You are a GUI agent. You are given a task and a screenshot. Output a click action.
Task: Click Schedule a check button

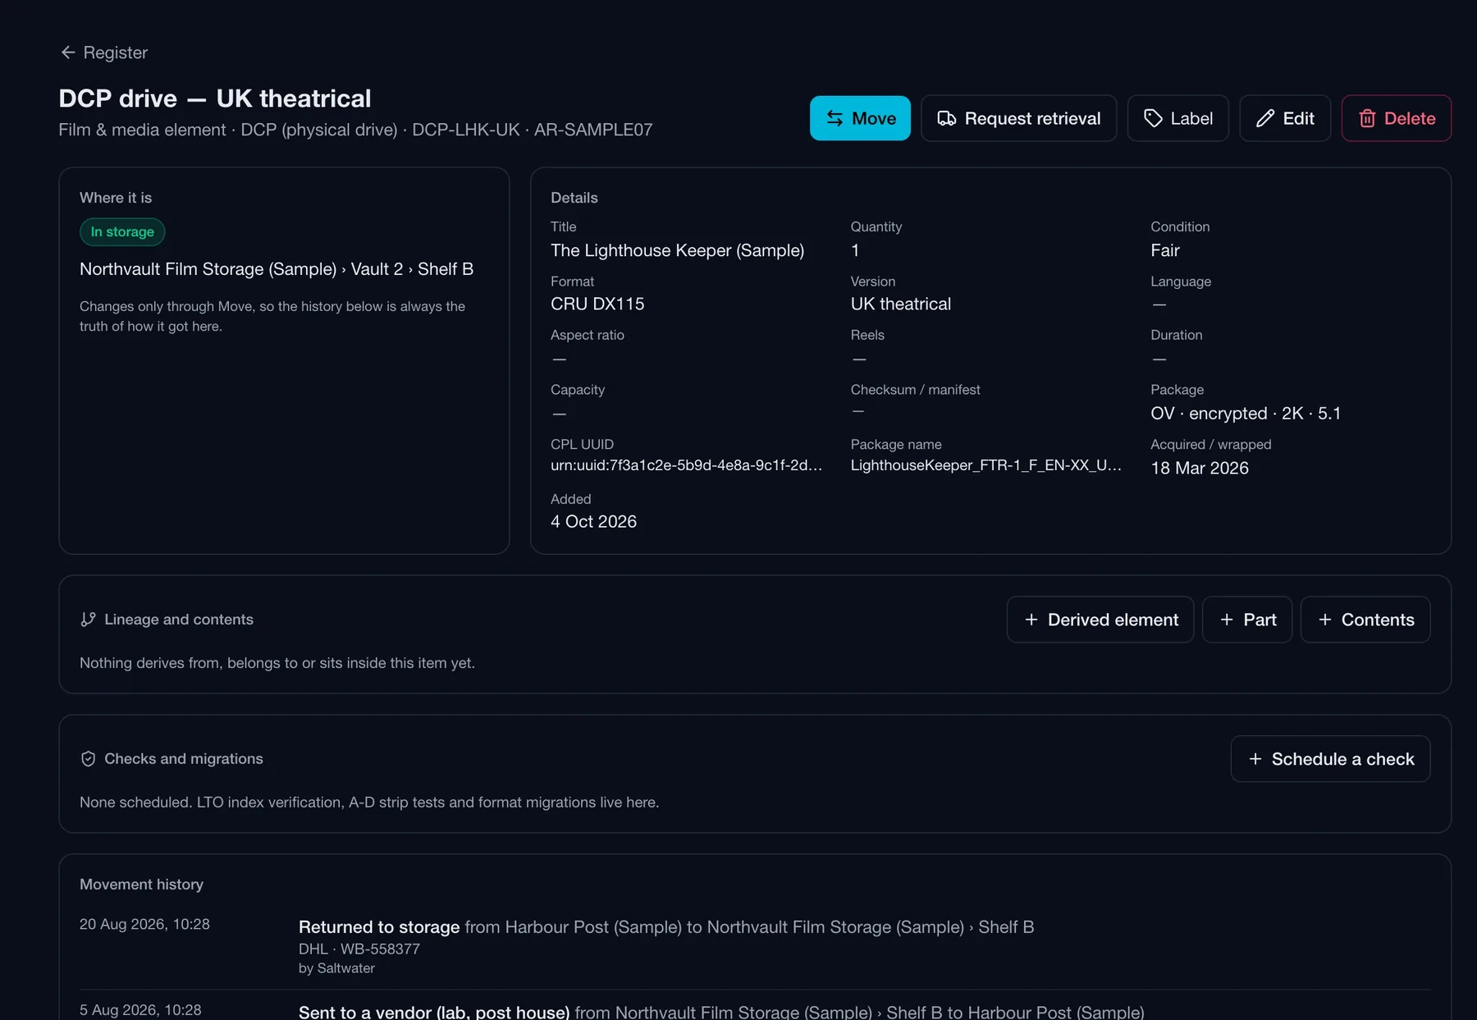[1330, 759]
